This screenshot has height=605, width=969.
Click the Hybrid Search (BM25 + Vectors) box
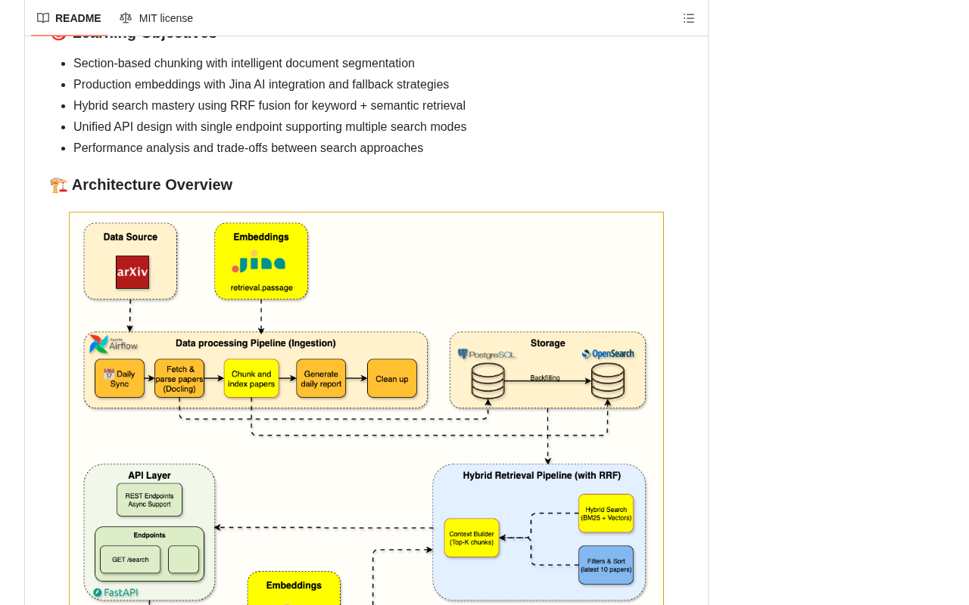[x=606, y=513]
